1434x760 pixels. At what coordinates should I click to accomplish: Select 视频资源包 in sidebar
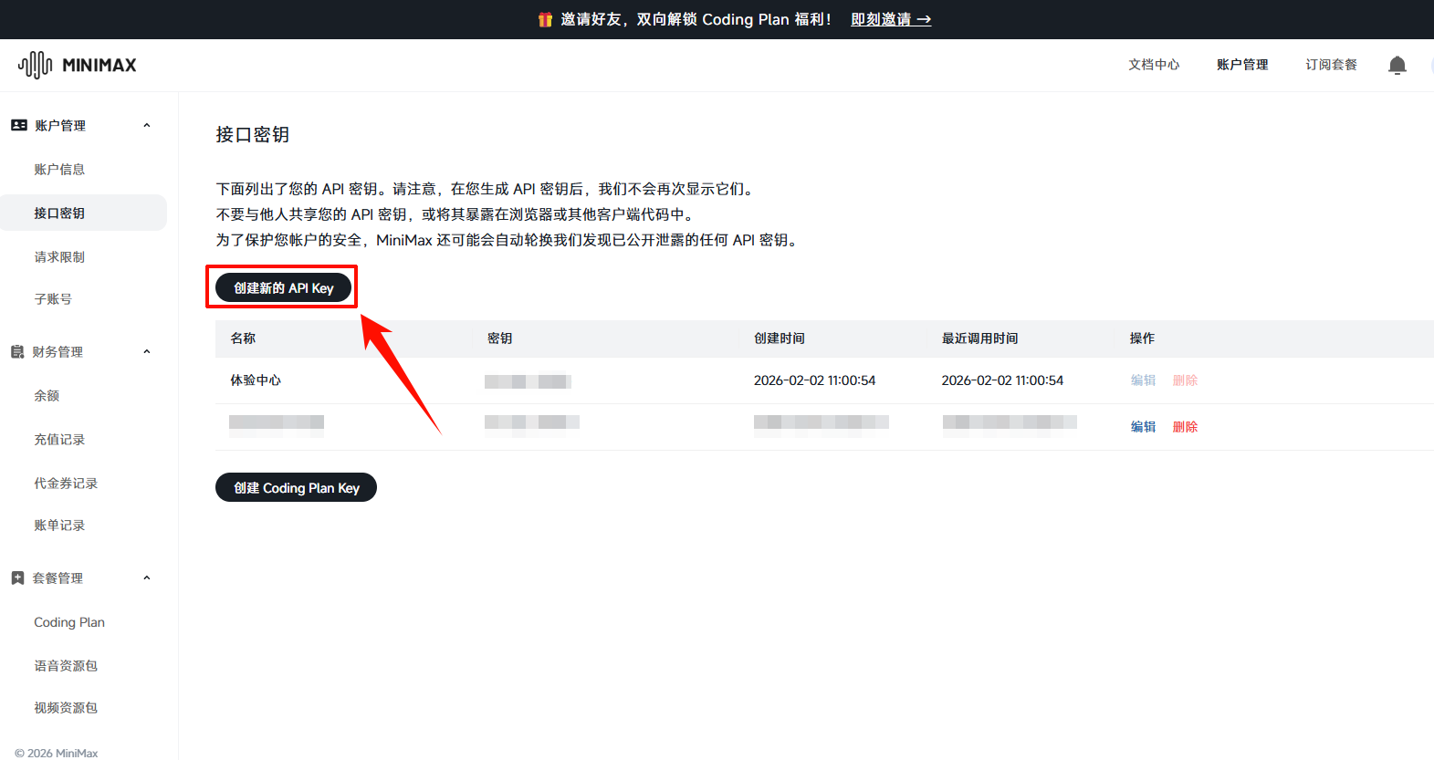tap(66, 707)
